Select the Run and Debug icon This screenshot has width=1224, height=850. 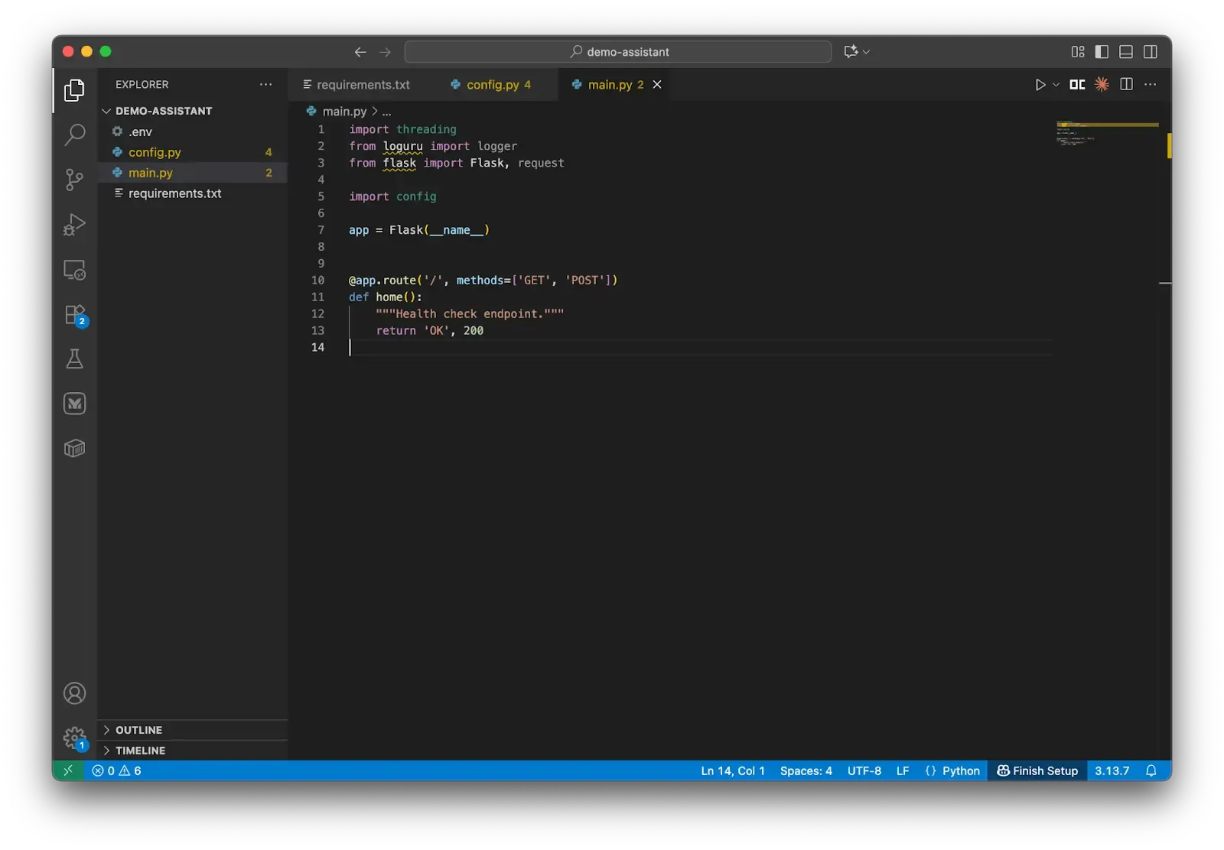click(x=74, y=224)
